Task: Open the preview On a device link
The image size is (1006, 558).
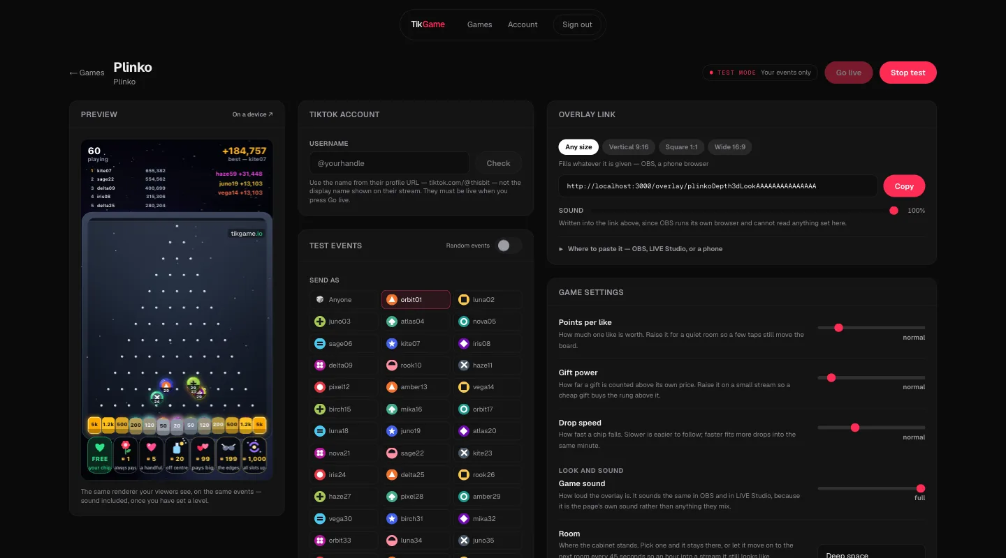Action: [253, 114]
